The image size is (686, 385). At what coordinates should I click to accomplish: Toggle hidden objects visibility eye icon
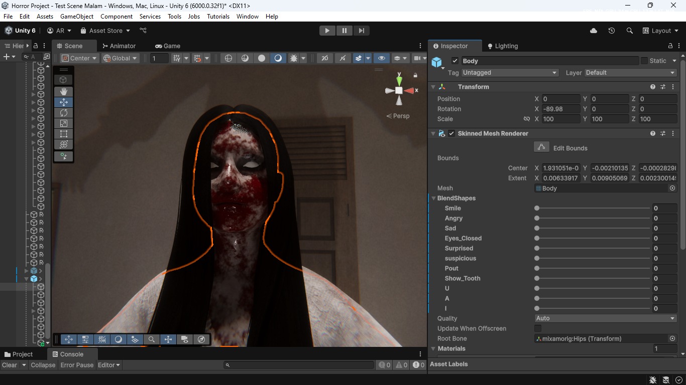tap(382, 58)
